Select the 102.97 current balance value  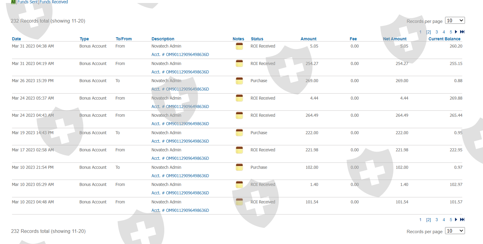[456, 184]
